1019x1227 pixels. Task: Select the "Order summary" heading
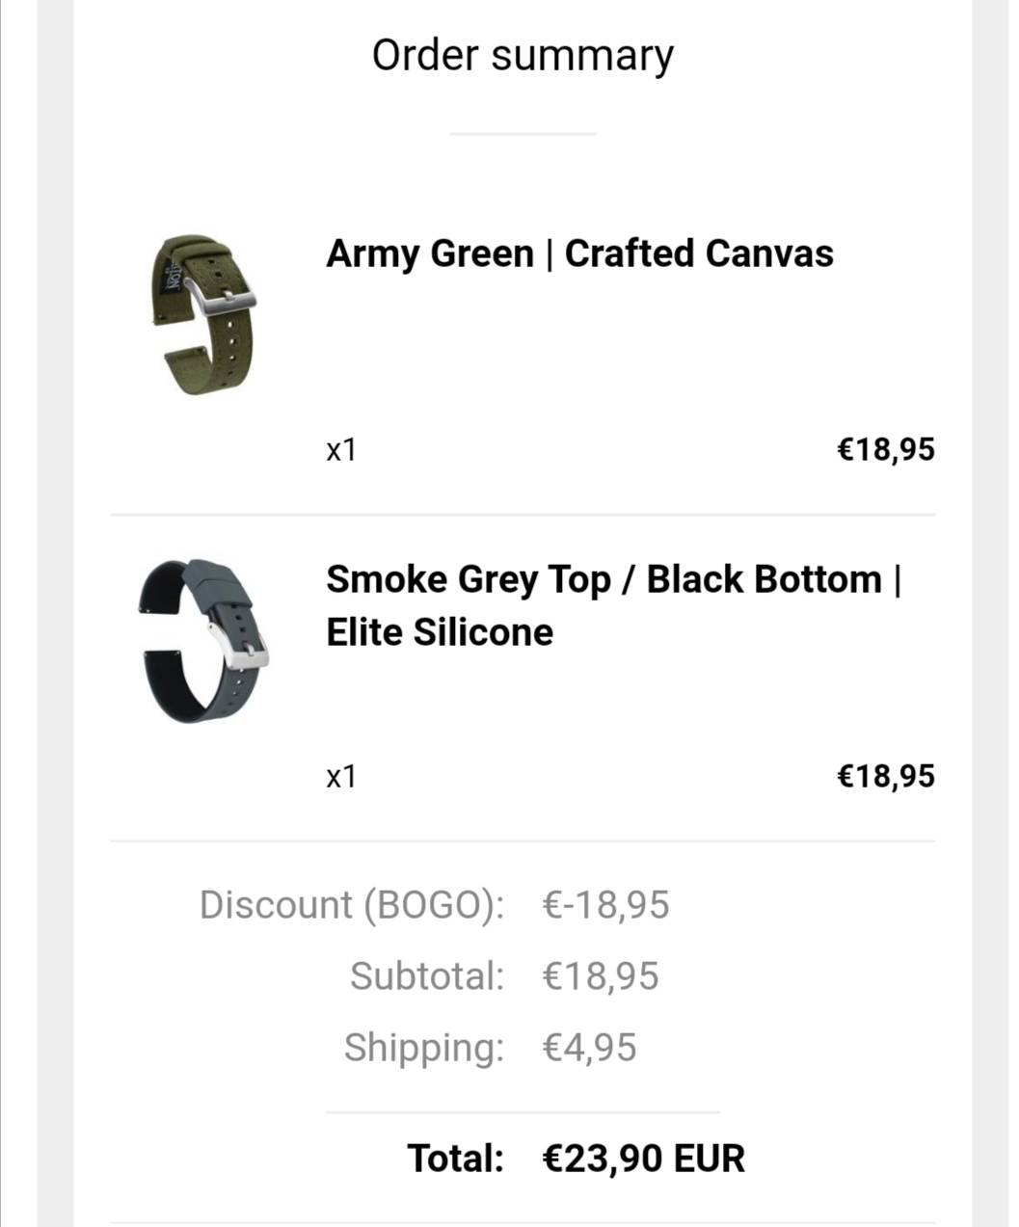(523, 55)
